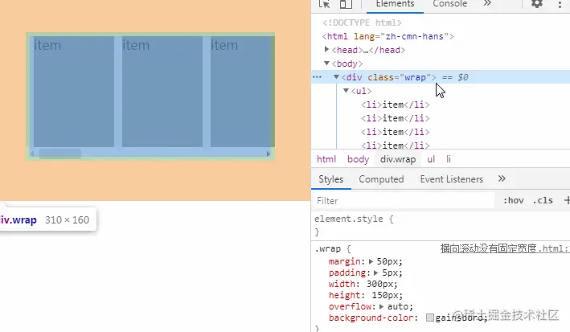Image resolution: width=570 pixels, height=332 pixels.
Task: Expand the margin shorthand triangle
Action: click(371, 261)
